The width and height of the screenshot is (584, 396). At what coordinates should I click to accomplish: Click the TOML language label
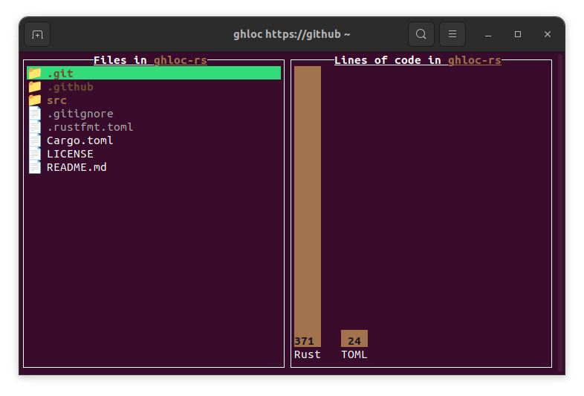tap(354, 354)
